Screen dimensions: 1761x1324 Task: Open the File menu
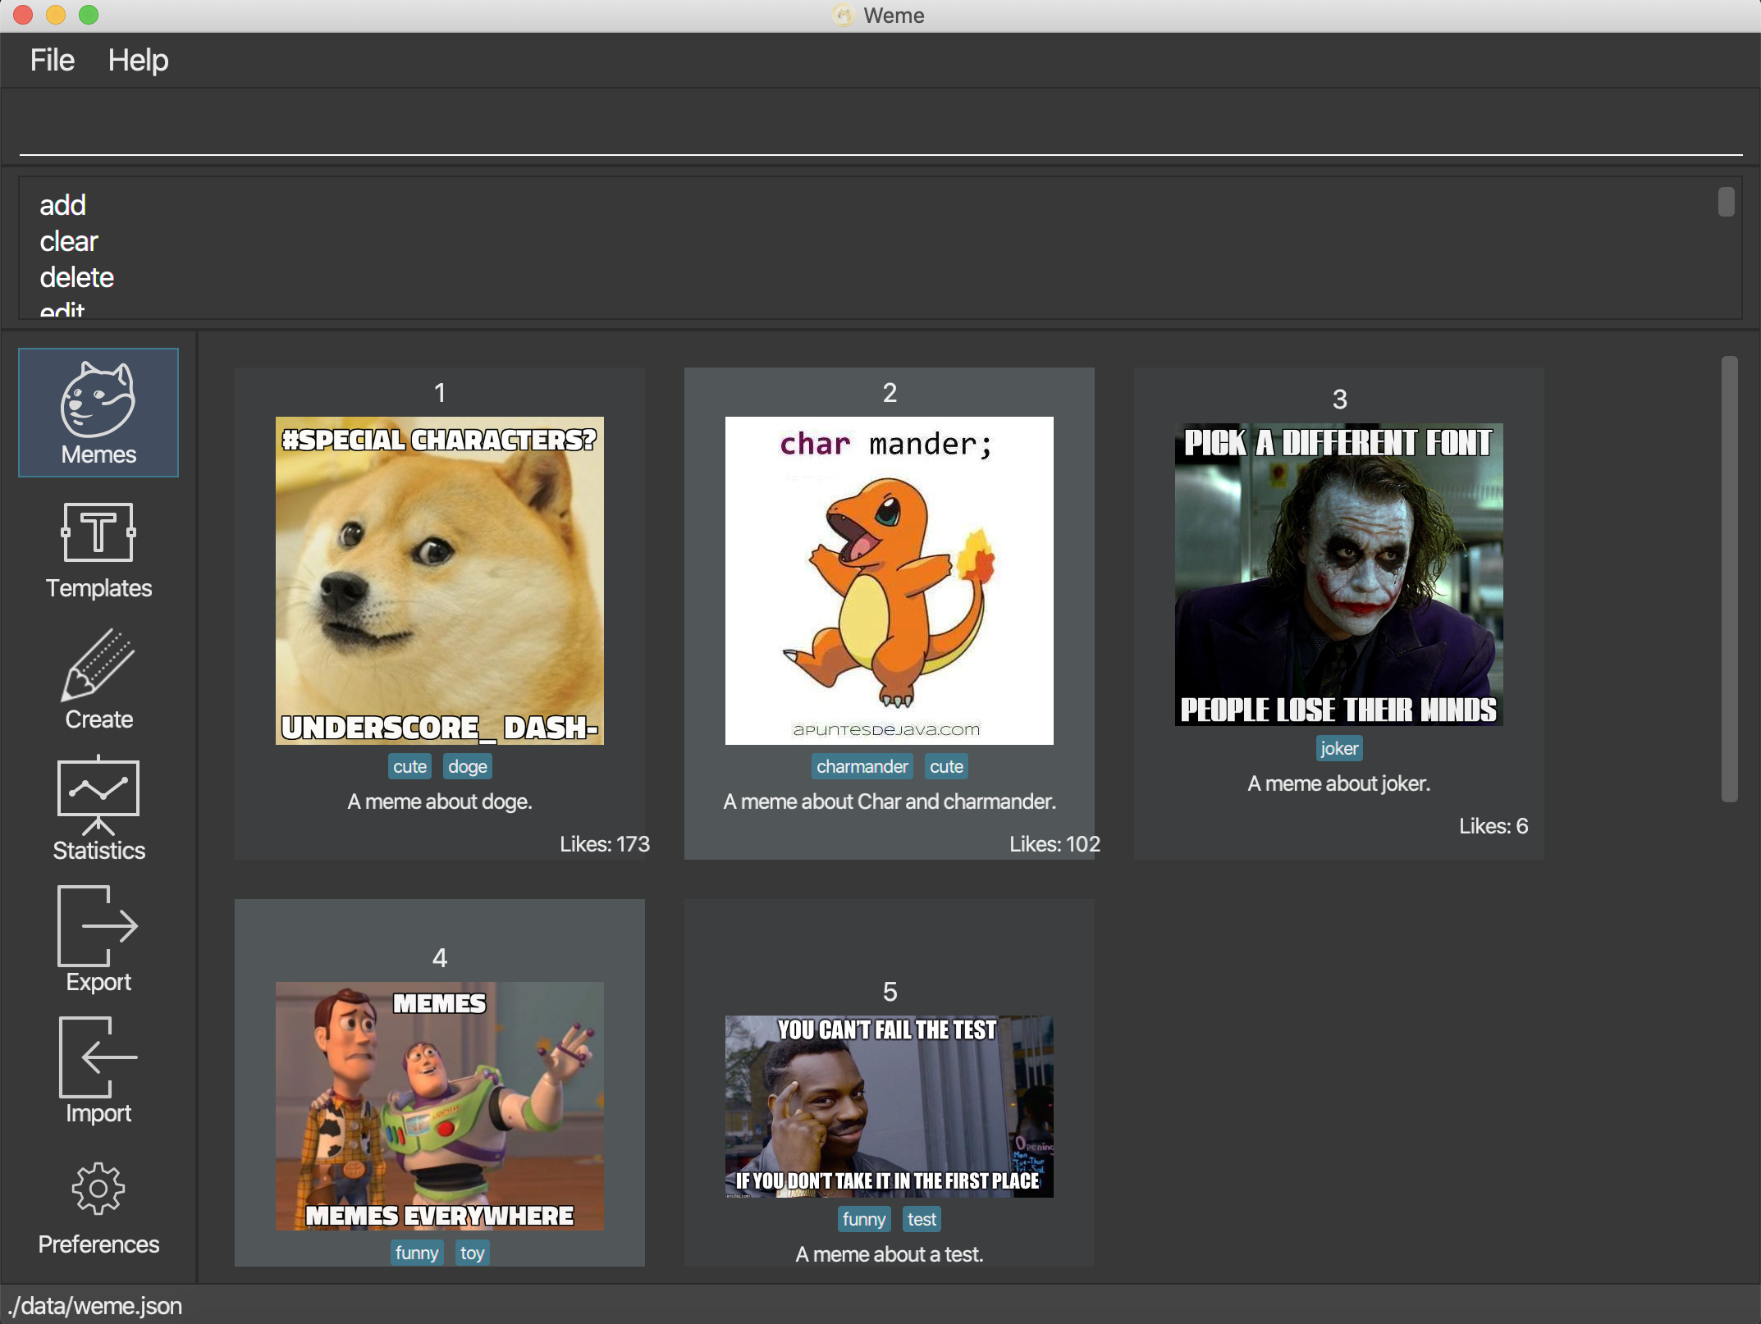tap(53, 60)
